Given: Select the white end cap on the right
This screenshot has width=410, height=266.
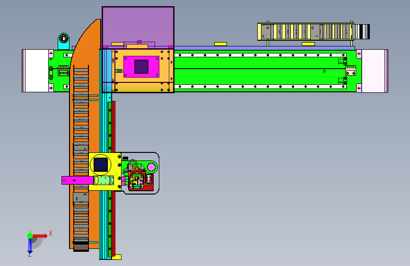Looking at the screenshot, I should click(x=375, y=71).
